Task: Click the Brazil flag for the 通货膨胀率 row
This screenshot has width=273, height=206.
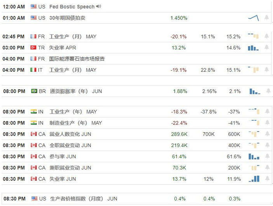Action: coord(34,91)
